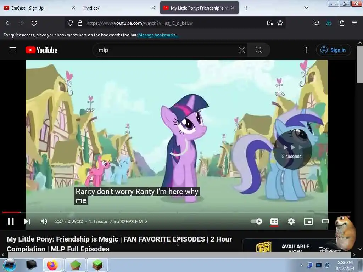
Task: Open Firefox from the taskbar
Action: tap(52, 265)
